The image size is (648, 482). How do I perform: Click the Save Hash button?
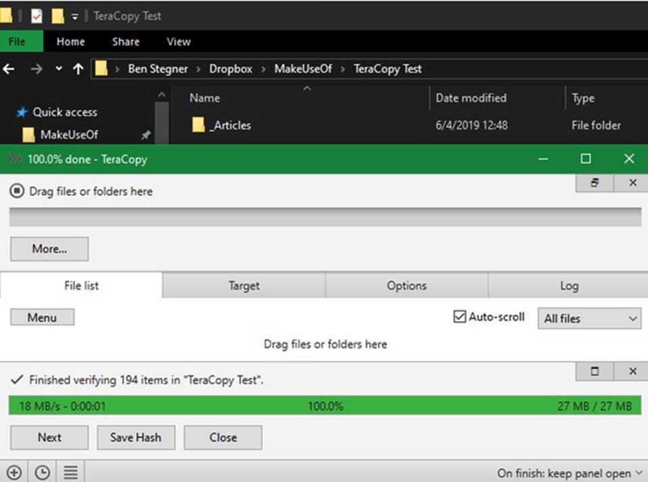(x=136, y=438)
